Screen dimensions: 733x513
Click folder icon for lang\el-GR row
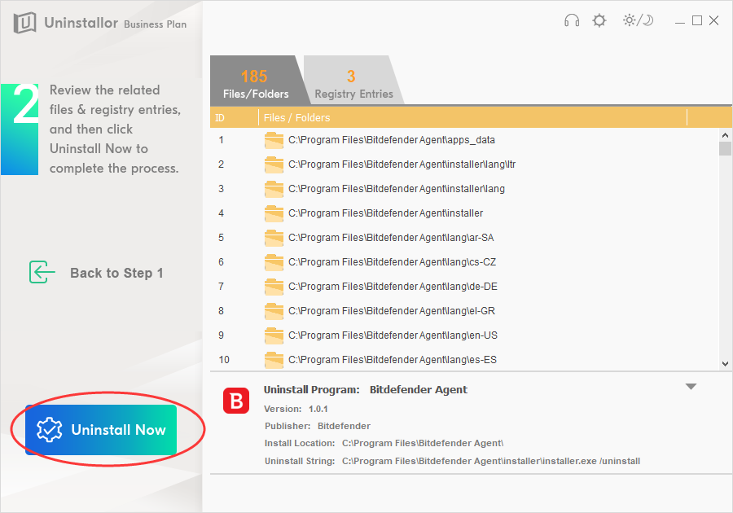274,311
